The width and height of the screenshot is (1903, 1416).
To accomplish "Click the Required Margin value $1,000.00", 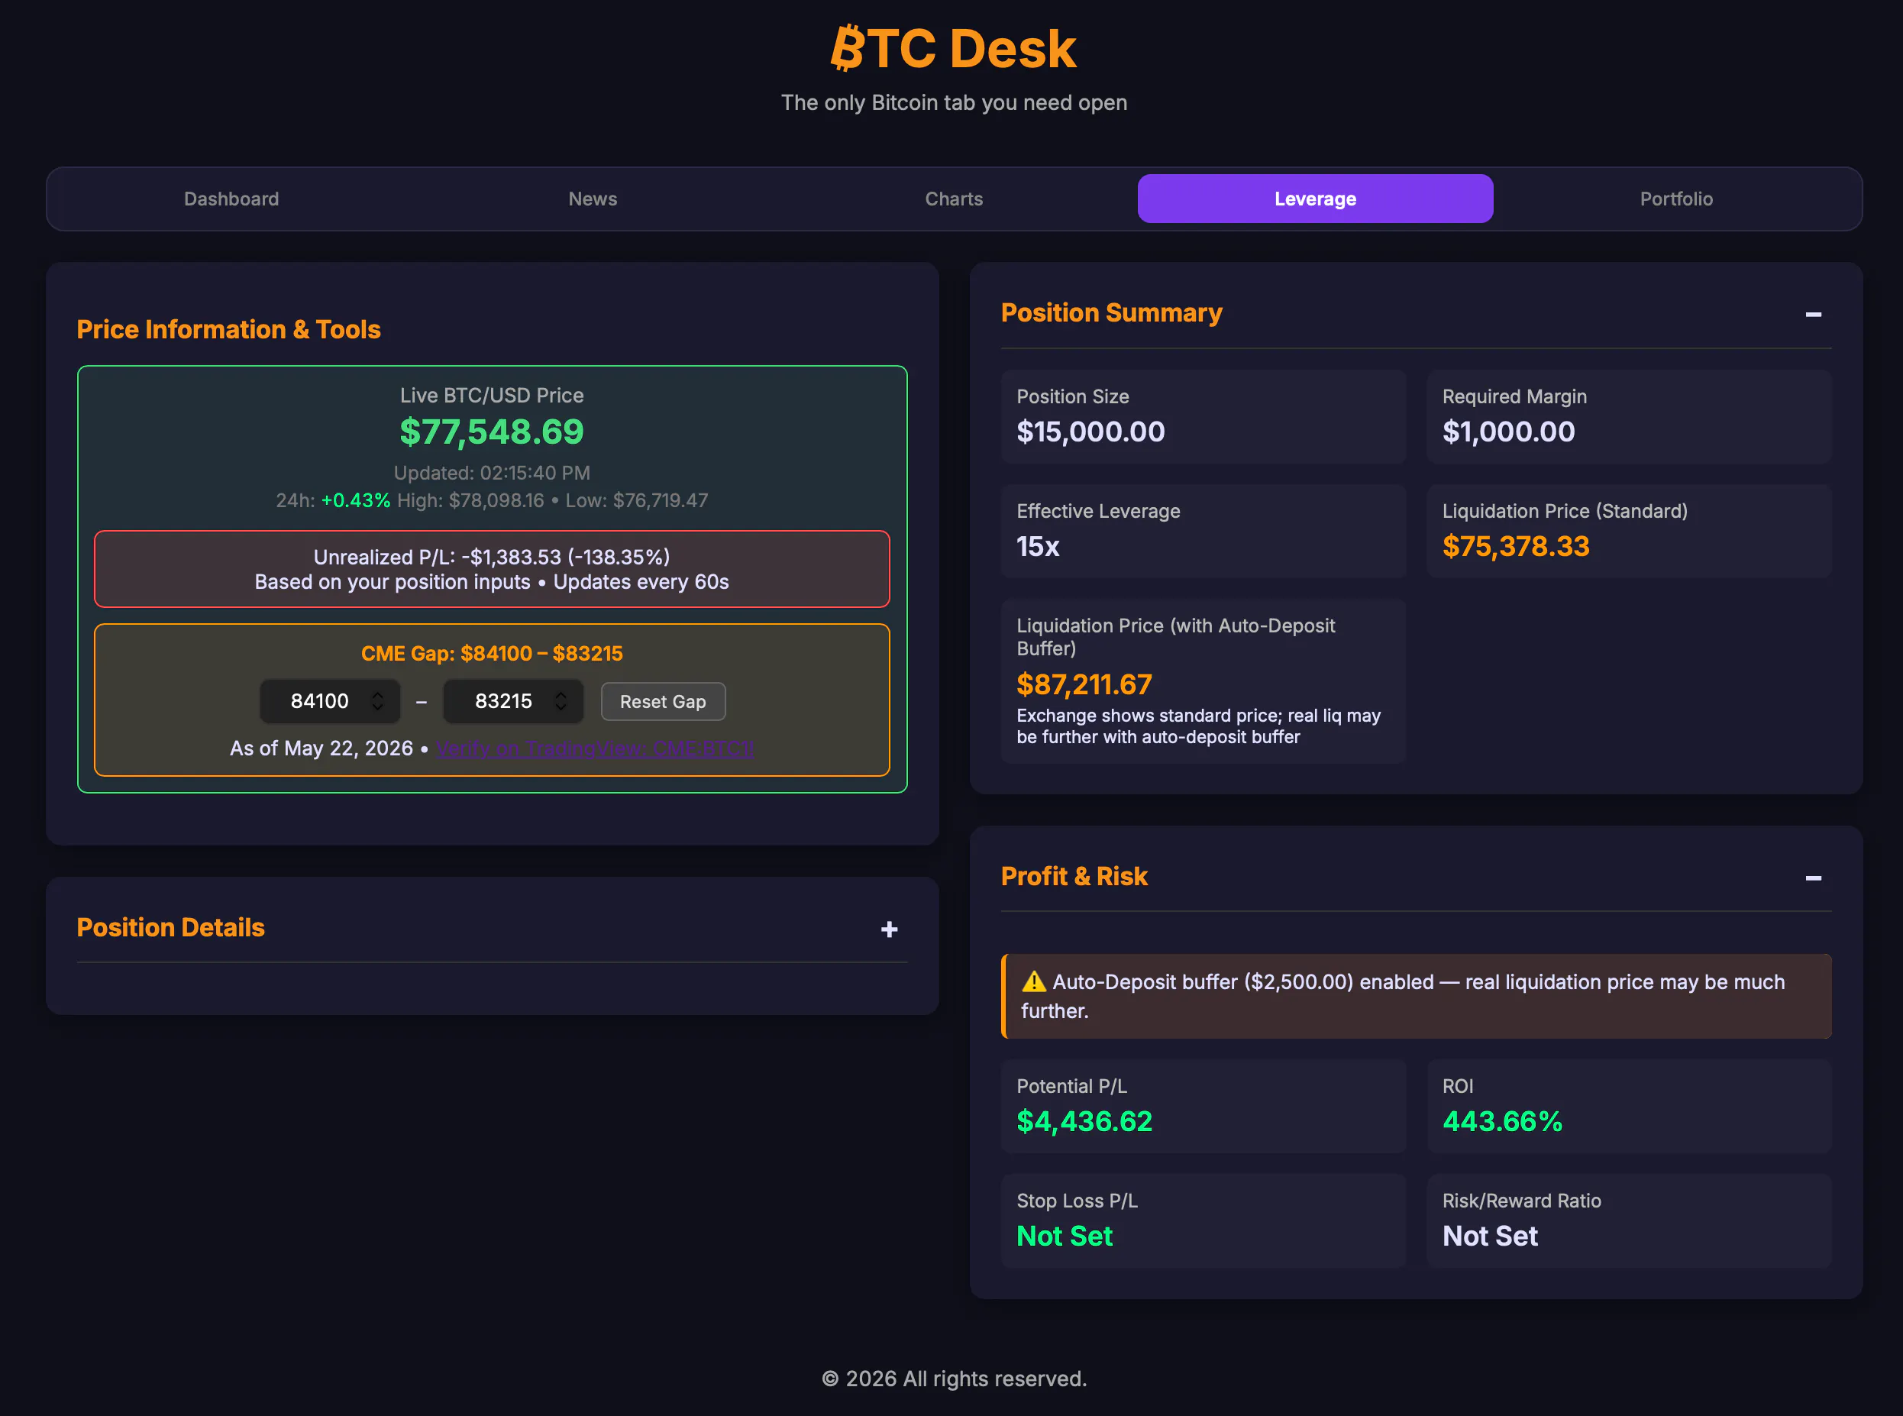I will pos(1508,432).
